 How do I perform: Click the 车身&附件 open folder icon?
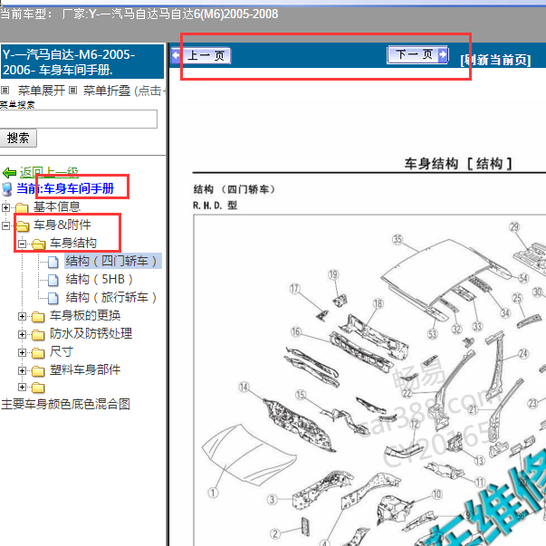click(23, 226)
